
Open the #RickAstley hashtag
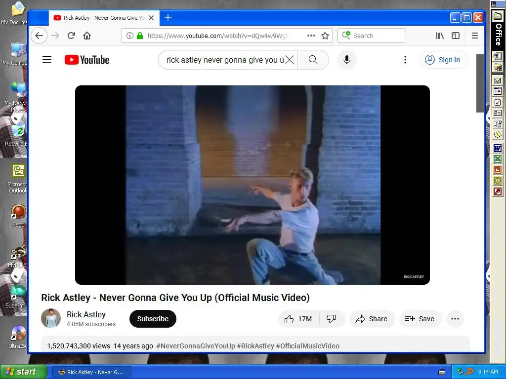[x=255, y=346]
